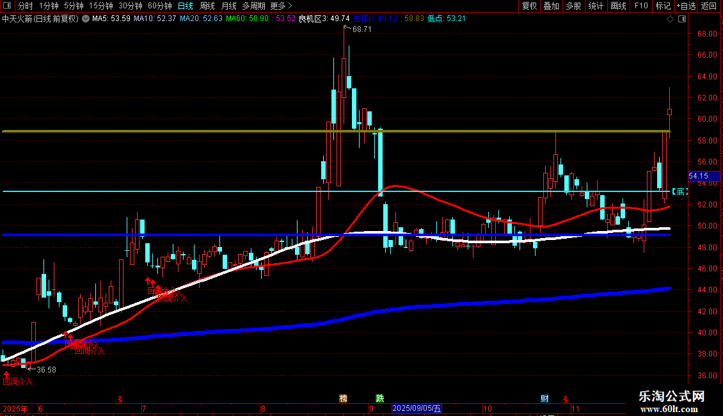
Task: Open the 统计 statistics tool
Action: [596, 6]
